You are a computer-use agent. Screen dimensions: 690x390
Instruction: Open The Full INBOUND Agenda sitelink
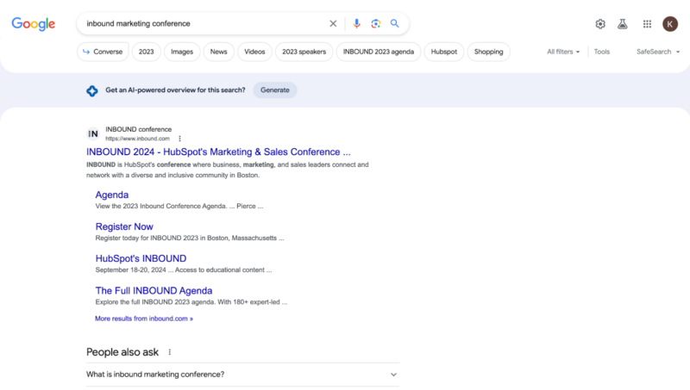tap(154, 291)
